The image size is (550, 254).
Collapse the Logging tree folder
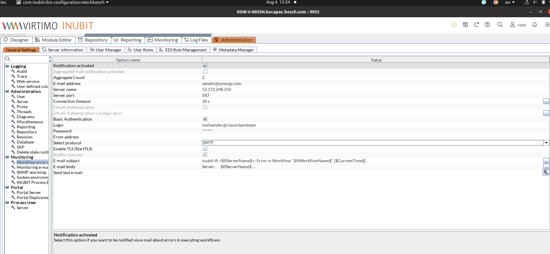point(7,66)
